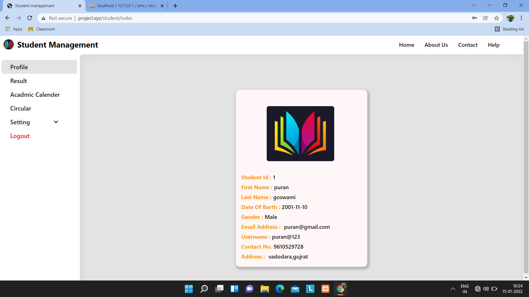
Task: Click the Home navigation link
Action: 406,45
